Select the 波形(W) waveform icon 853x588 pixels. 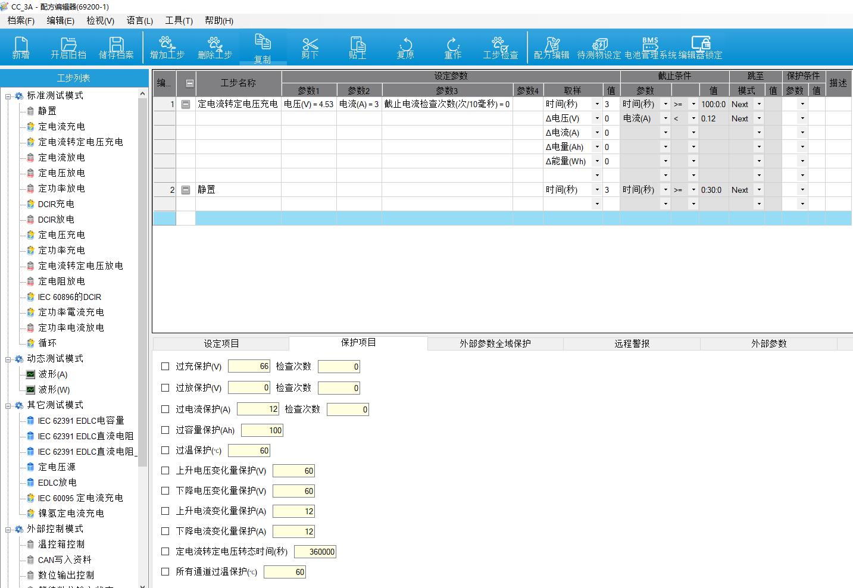click(x=31, y=390)
